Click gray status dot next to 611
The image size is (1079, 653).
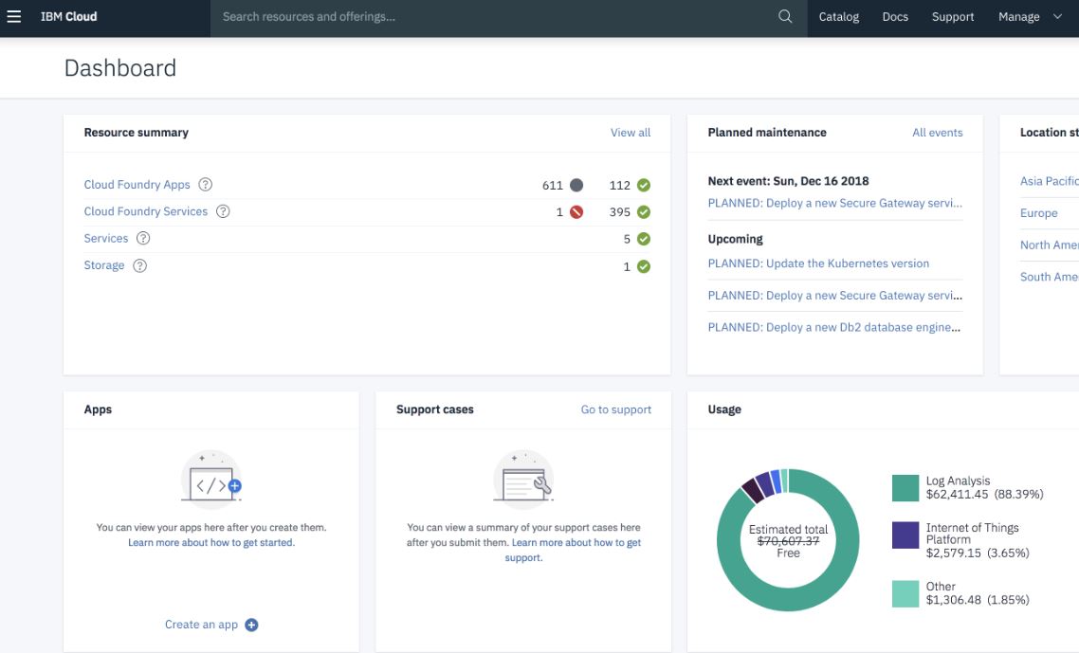click(x=576, y=185)
